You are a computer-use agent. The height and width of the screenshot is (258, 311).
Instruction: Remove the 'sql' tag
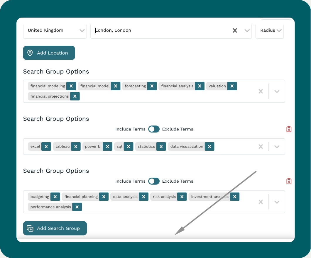129,146
